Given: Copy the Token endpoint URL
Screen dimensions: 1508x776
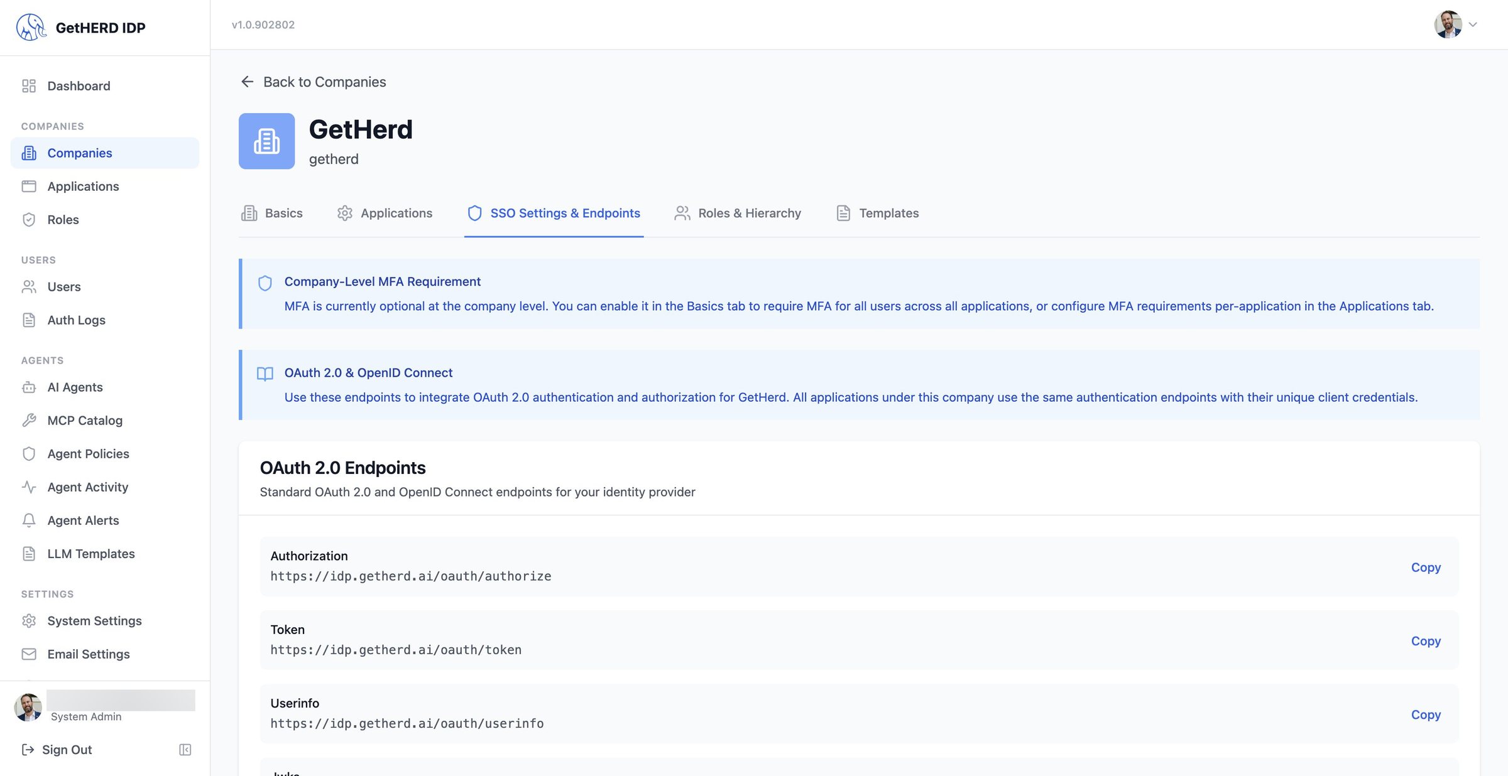Looking at the screenshot, I should tap(1426, 641).
